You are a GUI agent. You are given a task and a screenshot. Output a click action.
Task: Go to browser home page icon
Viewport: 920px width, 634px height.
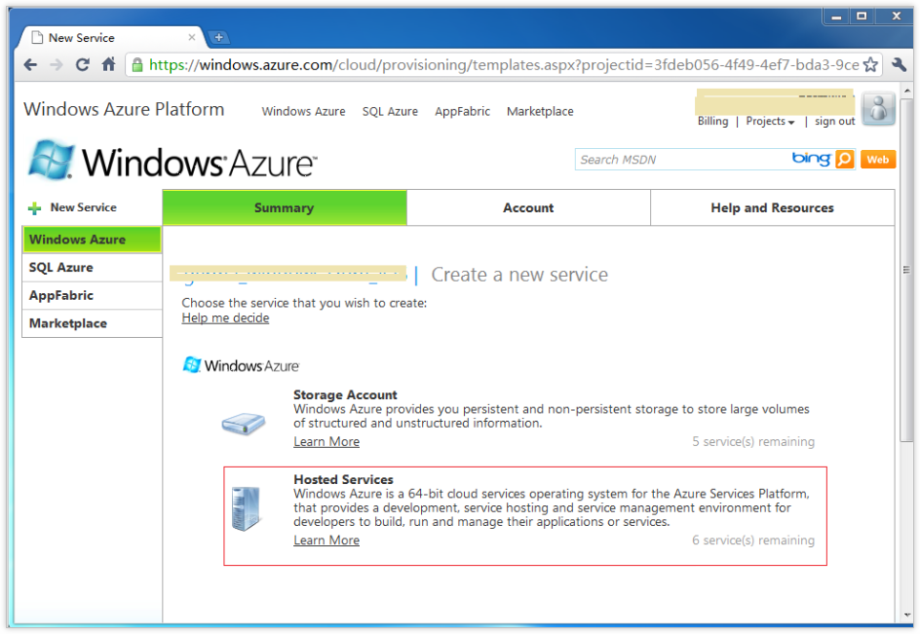(108, 64)
